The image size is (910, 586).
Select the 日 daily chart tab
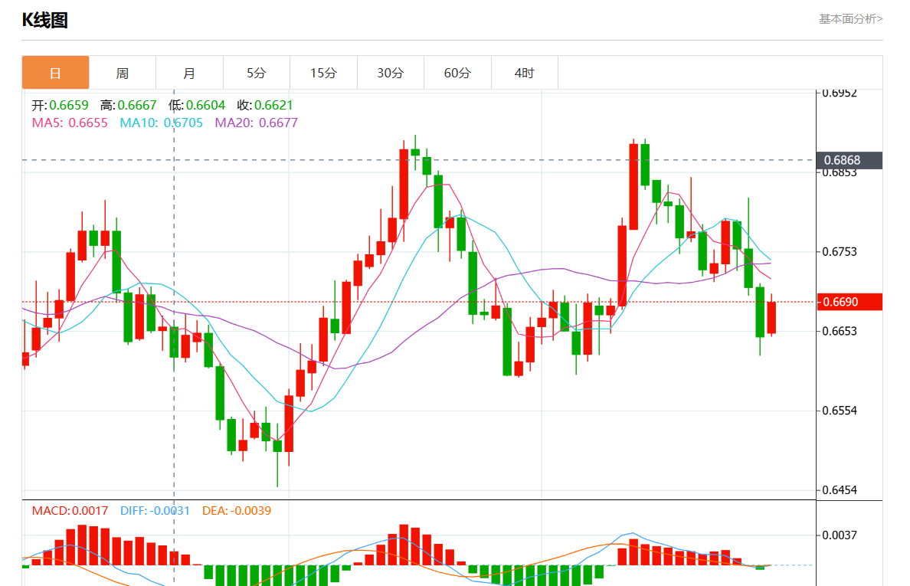pyautogui.click(x=55, y=73)
